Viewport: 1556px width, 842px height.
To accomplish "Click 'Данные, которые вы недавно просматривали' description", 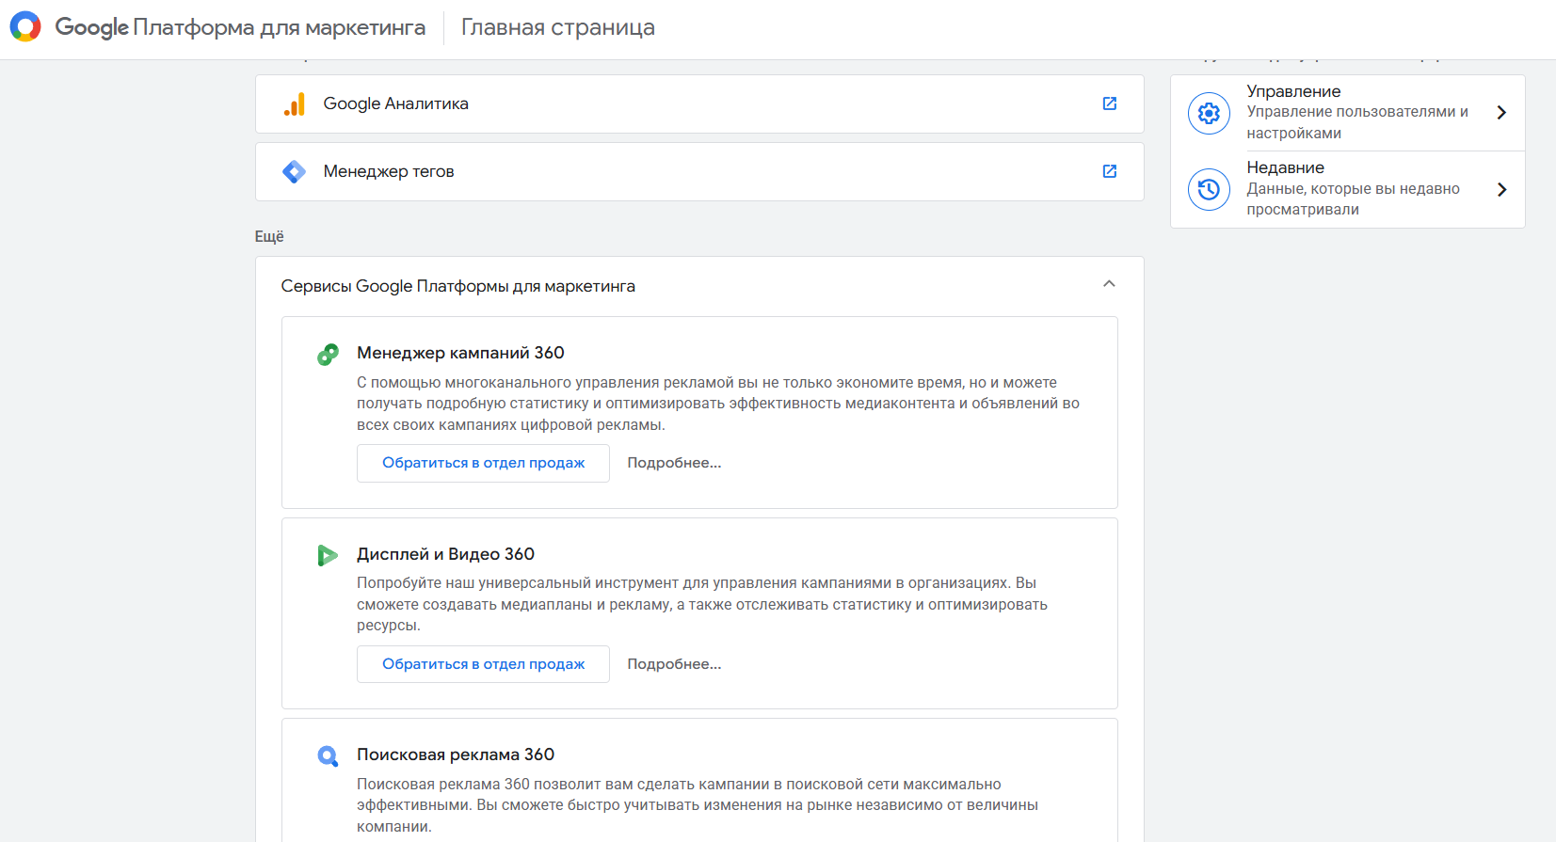I will (x=1354, y=199).
